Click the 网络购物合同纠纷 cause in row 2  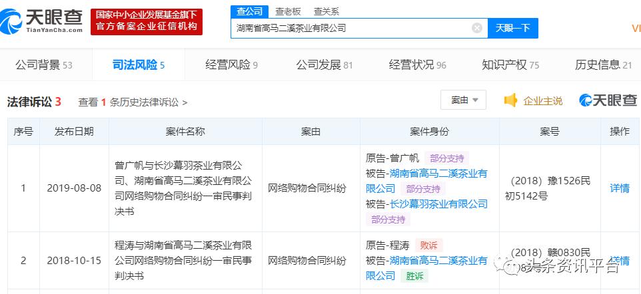pos(307,261)
